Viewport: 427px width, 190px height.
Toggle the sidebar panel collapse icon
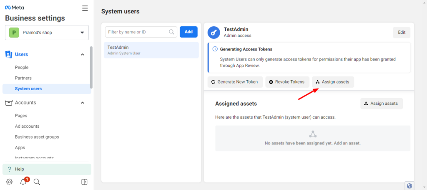pyautogui.click(x=84, y=182)
